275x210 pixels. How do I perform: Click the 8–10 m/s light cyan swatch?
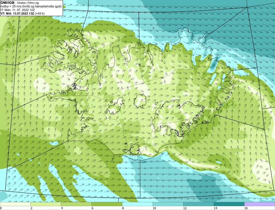(137, 204)
